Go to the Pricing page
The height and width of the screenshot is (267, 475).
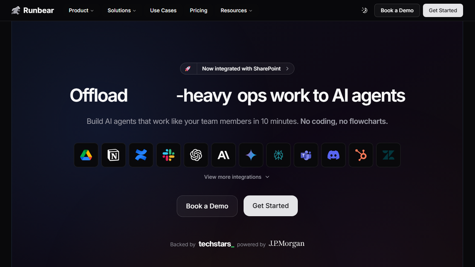(x=199, y=10)
